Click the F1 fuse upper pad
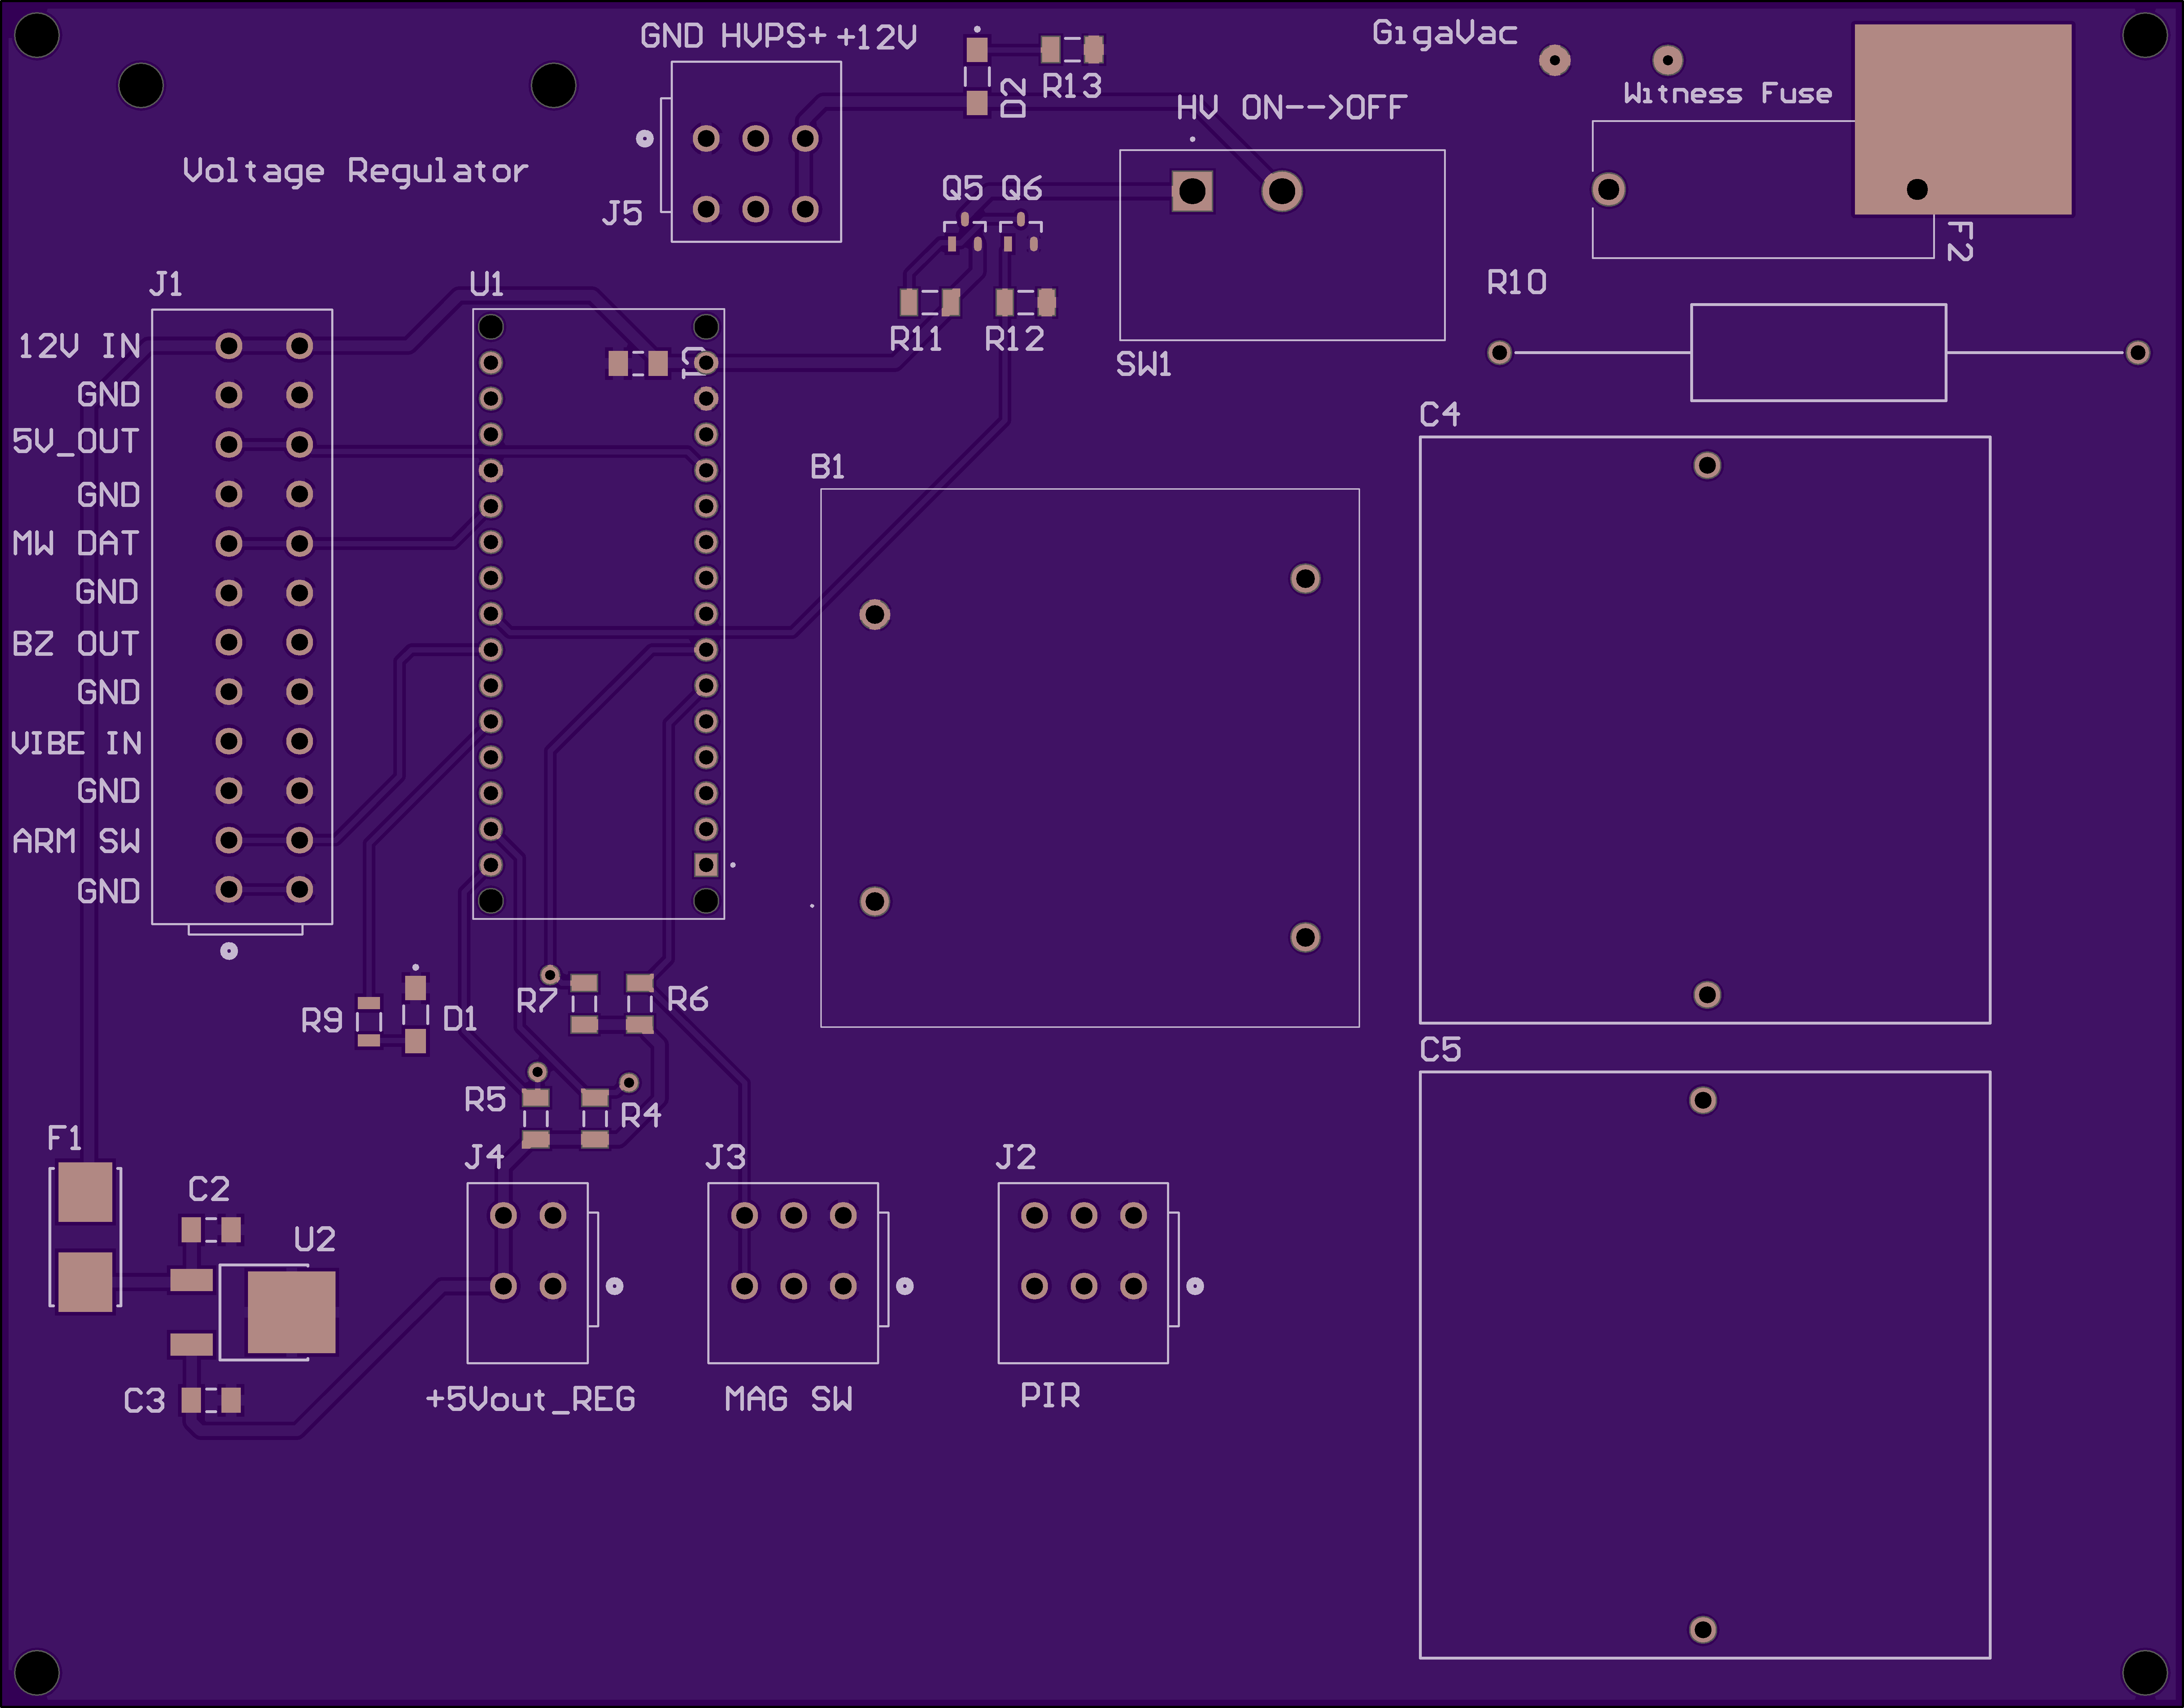The image size is (2184, 1708). [x=85, y=1192]
